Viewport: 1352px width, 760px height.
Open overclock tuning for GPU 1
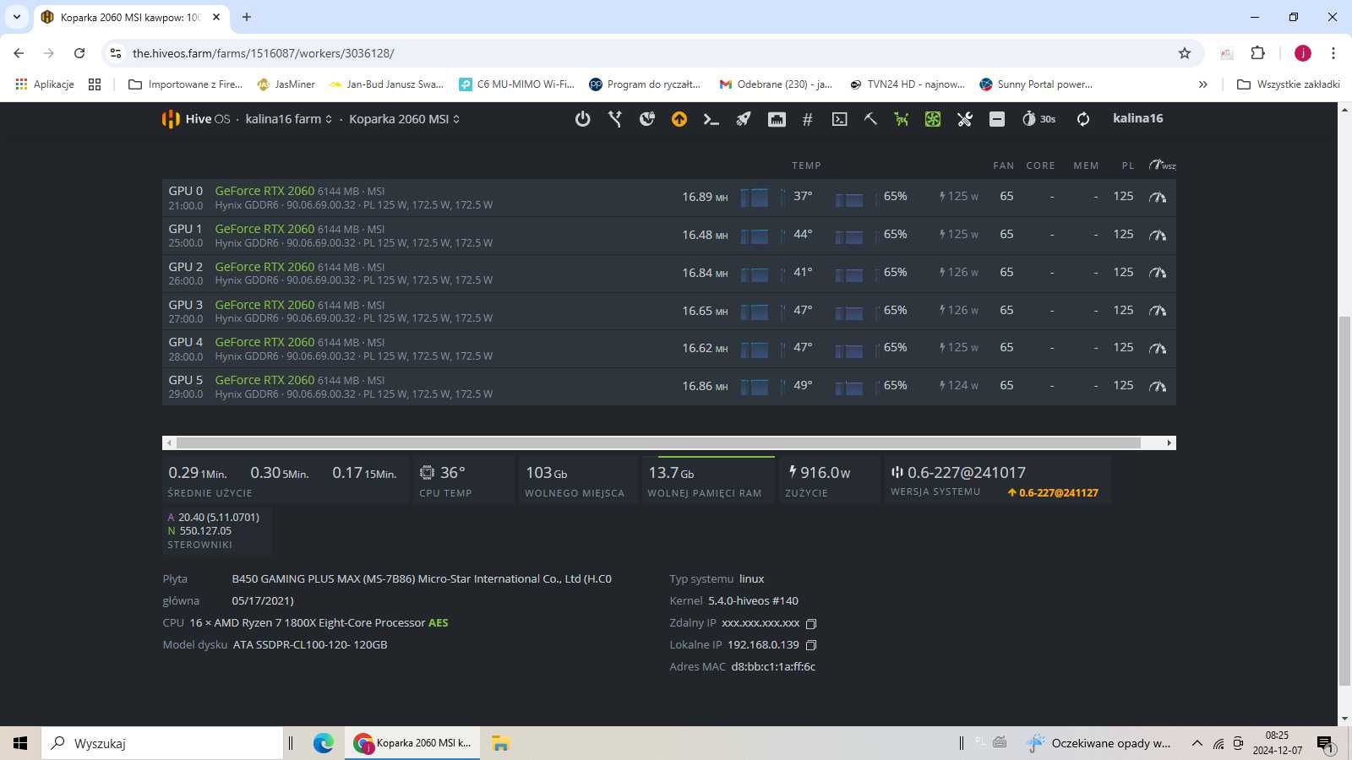point(1158,235)
